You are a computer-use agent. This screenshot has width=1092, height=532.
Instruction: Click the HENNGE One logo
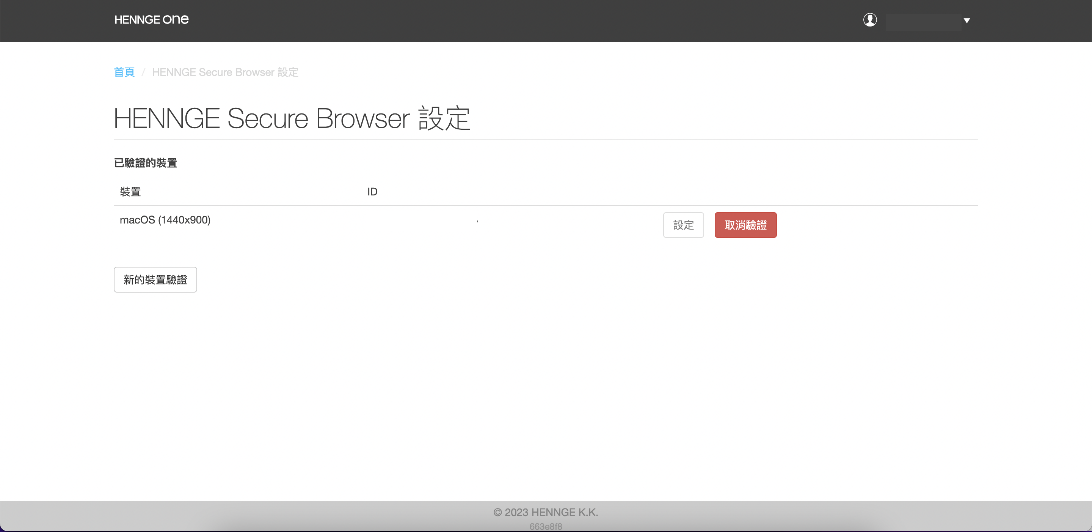pyautogui.click(x=151, y=19)
